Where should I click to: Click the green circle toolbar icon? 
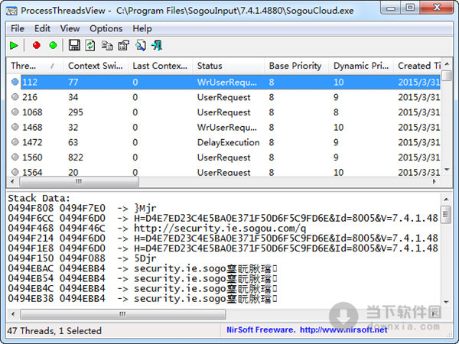53,45
